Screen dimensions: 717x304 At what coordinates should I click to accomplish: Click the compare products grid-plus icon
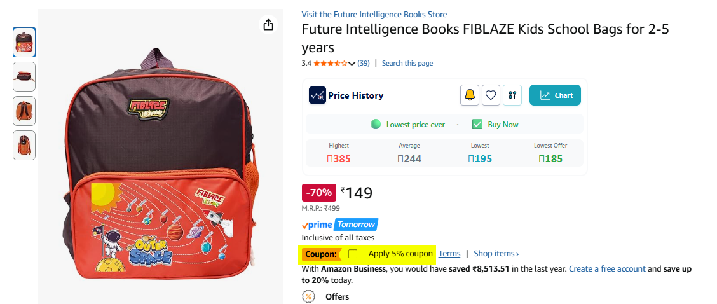pyautogui.click(x=512, y=95)
